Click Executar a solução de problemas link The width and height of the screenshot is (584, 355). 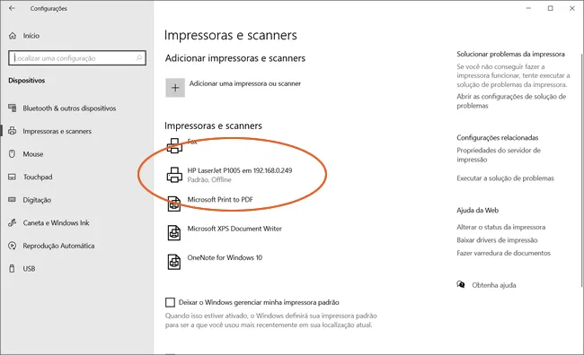506,178
